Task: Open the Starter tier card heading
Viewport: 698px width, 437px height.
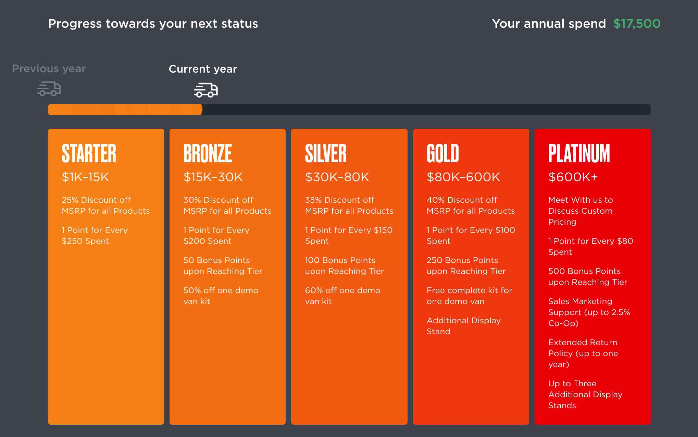Action: tap(89, 153)
